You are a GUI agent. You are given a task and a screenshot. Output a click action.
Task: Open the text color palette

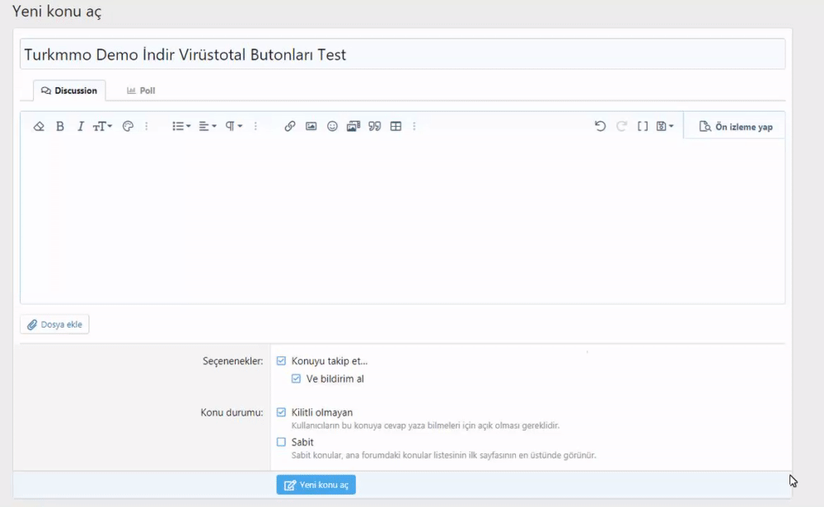128,127
